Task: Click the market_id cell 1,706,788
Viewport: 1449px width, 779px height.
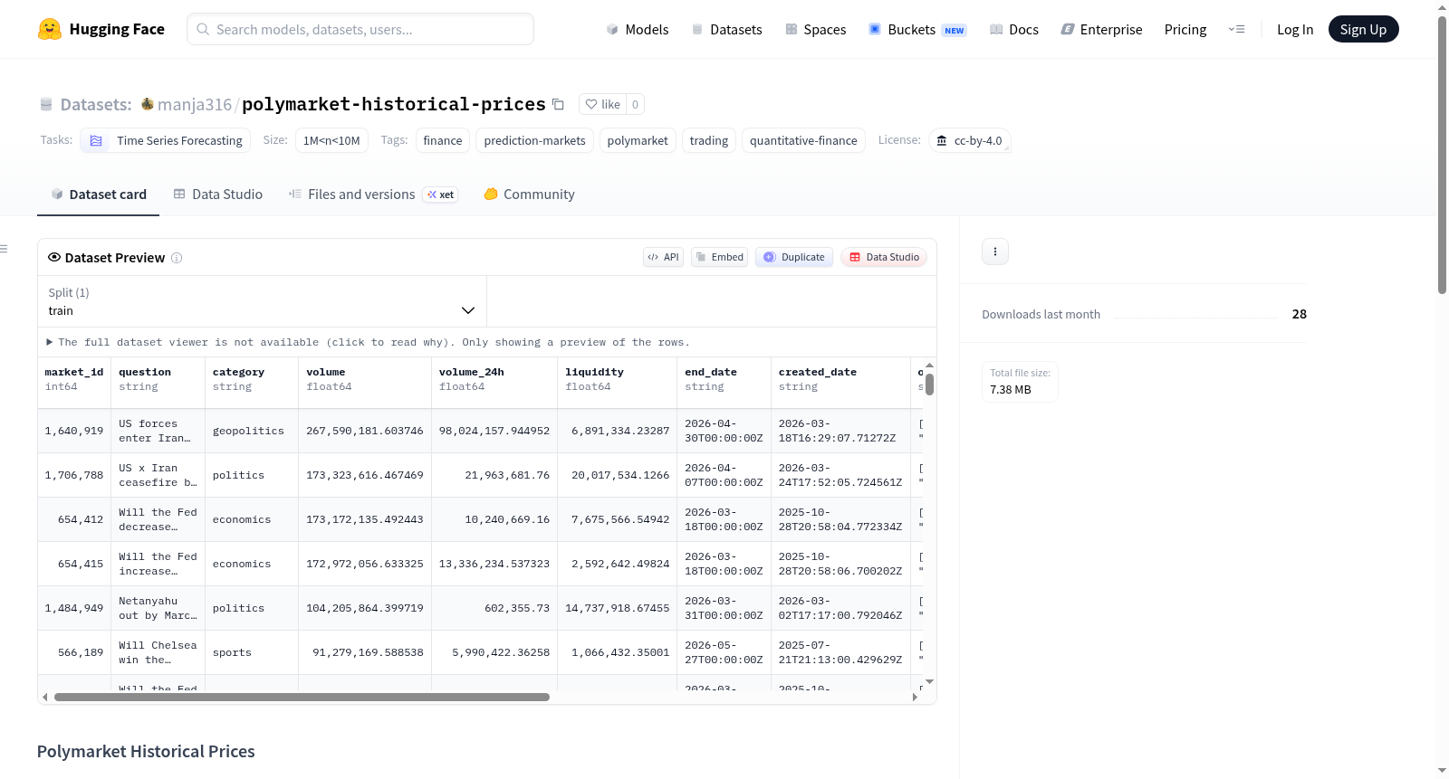Action: [x=74, y=475]
